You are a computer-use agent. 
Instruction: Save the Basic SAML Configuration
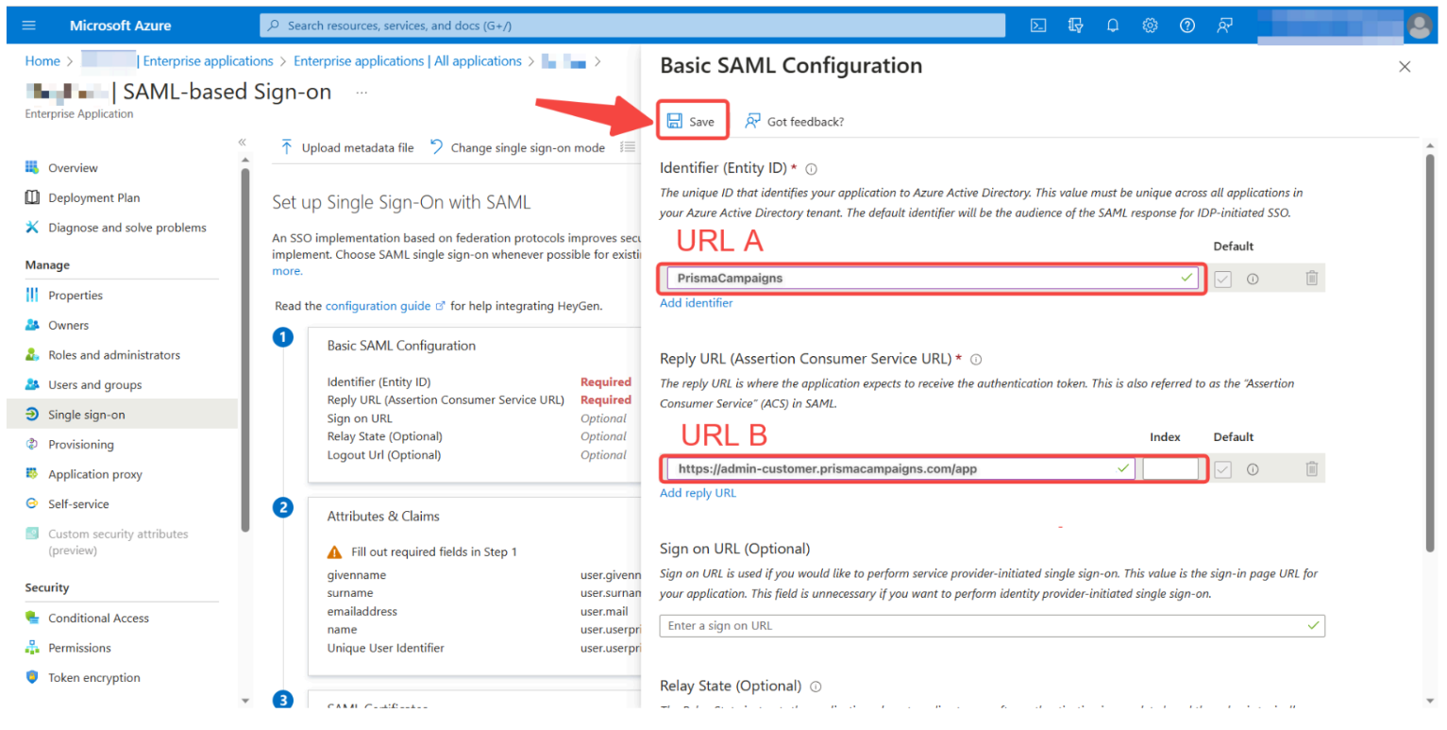[x=691, y=121]
